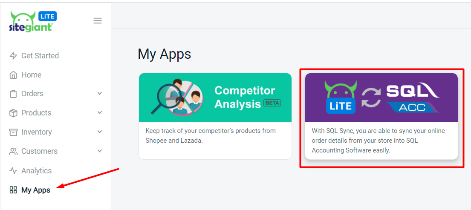The image size is (471, 210).
Task: Expand the Orders submenu chevron
Action: (x=100, y=94)
